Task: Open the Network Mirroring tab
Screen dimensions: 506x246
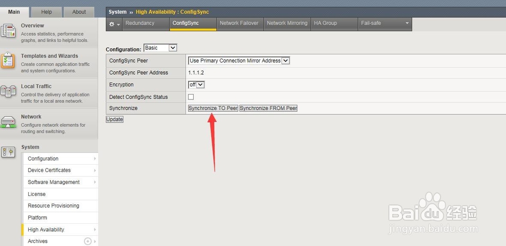Action: (x=287, y=24)
